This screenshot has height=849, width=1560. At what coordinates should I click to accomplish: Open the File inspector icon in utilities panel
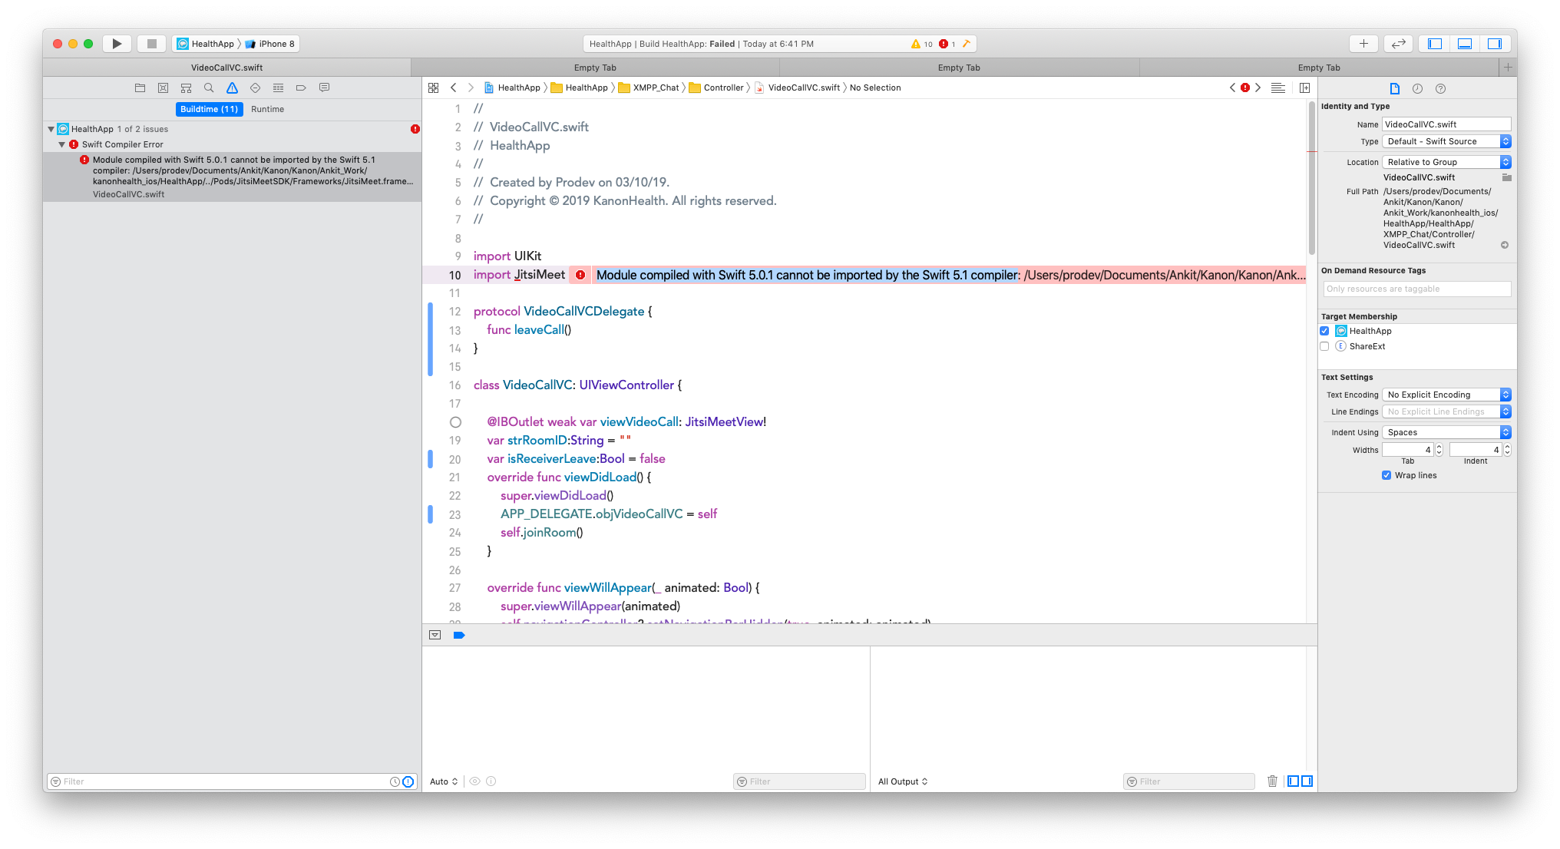pos(1395,88)
